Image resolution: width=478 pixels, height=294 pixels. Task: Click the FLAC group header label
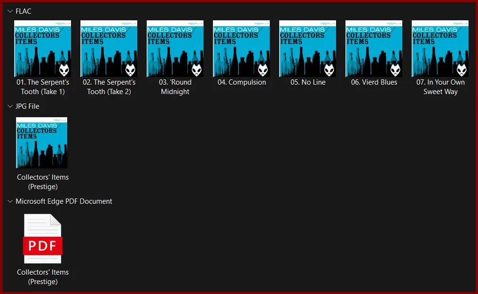(24, 11)
